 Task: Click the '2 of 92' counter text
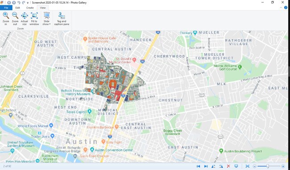(x=7, y=166)
